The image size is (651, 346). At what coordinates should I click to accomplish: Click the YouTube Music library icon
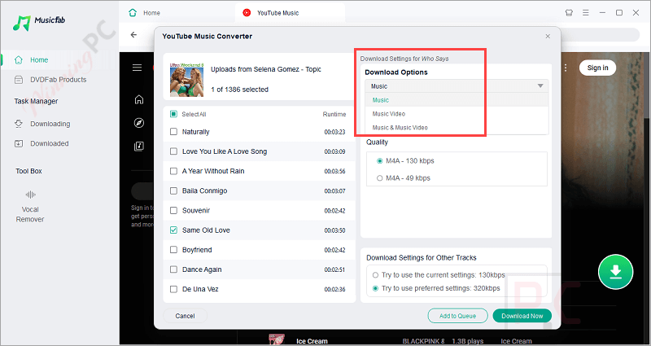point(139,147)
